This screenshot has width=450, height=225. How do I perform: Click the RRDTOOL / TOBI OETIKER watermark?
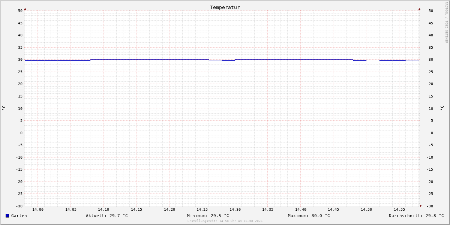tap(446, 22)
